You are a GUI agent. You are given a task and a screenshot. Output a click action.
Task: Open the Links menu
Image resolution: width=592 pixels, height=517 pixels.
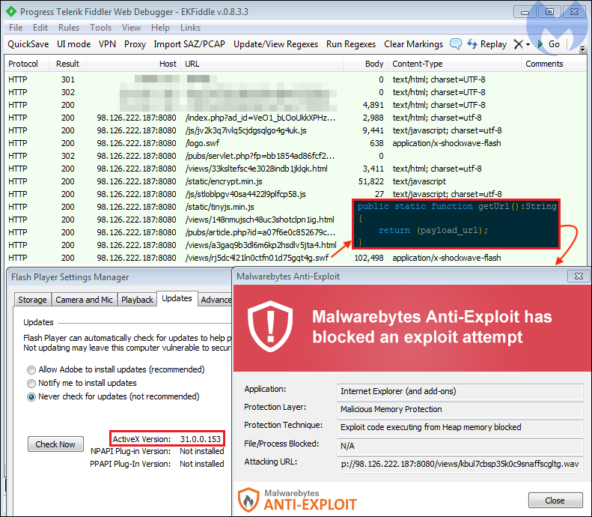[190, 28]
